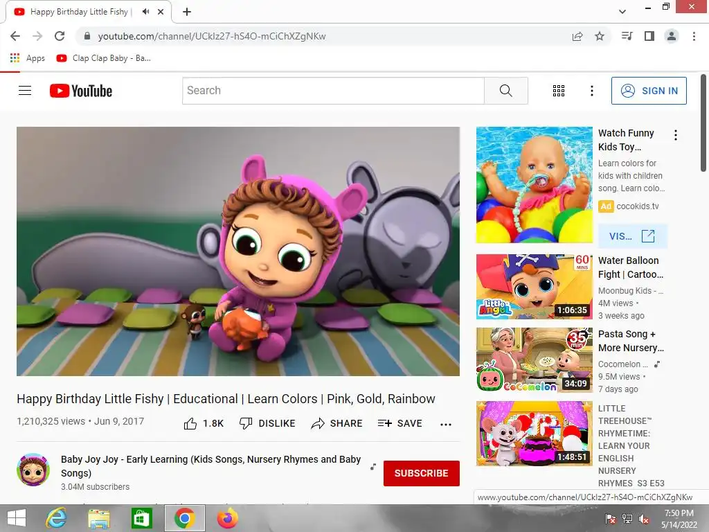This screenshot has height=532, width=709.
Task: Save the video to a playlist
Action: pos(400,423)
